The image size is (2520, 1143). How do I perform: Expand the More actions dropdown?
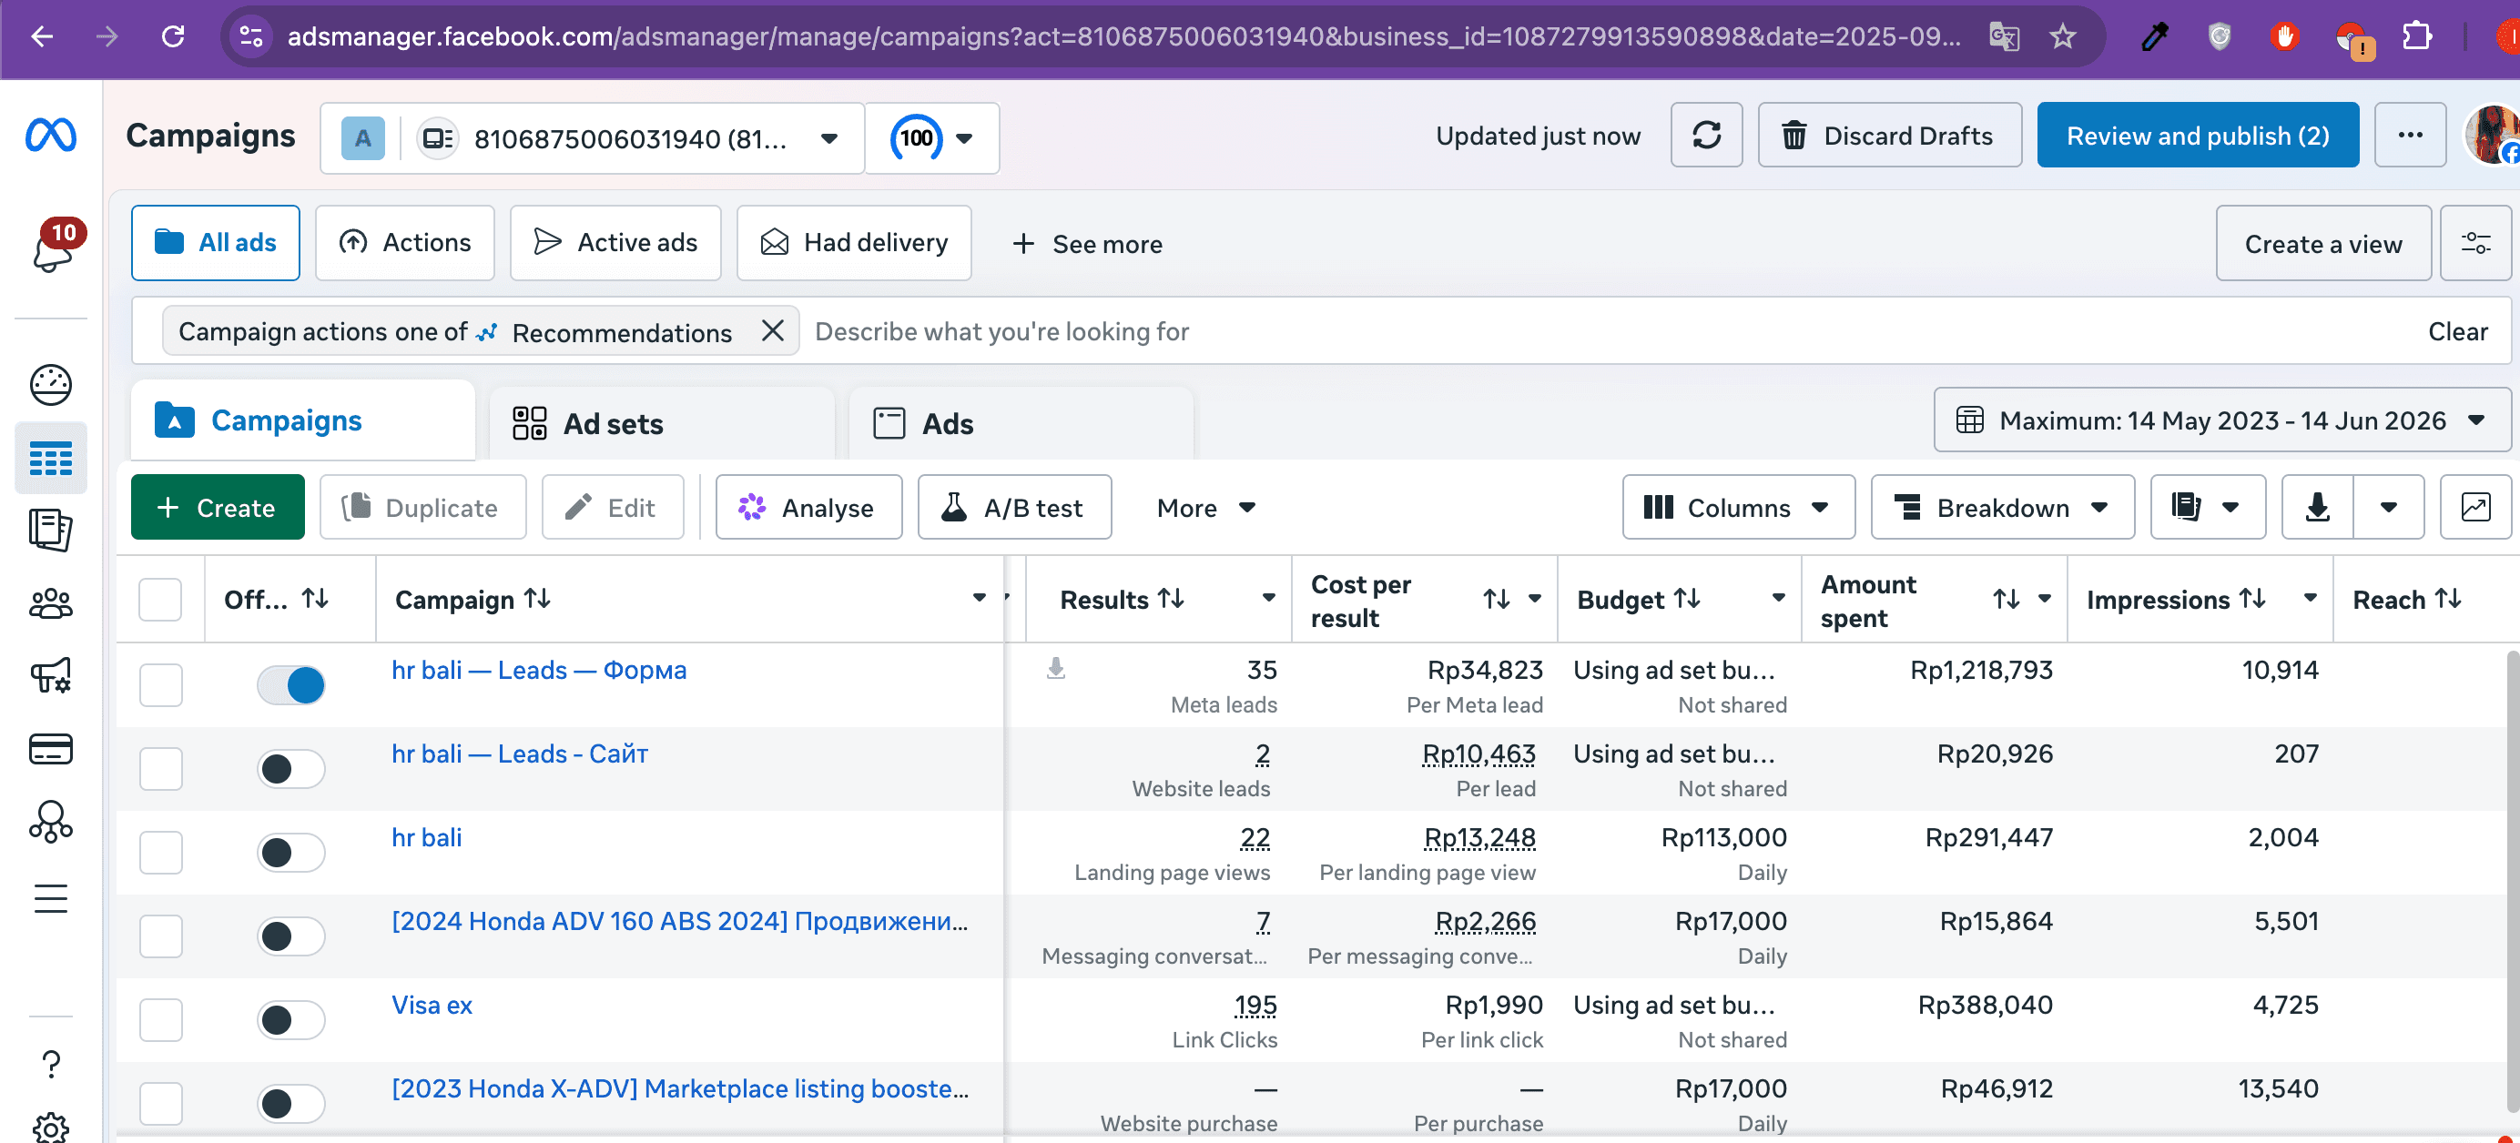[x=1205, y=507]
